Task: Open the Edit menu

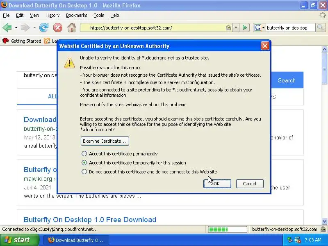Action: point(20,15)
